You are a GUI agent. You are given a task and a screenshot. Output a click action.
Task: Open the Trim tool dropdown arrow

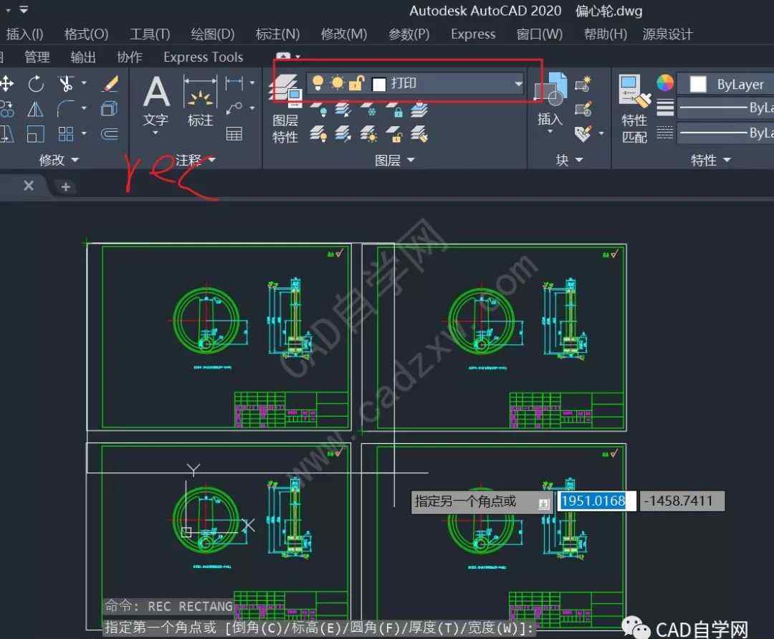tap(84, 83)
